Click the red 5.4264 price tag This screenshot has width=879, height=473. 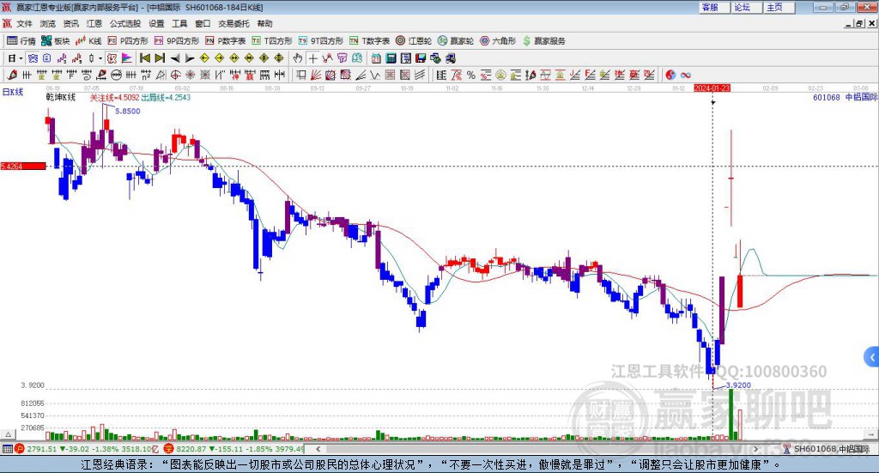point(23,167)
